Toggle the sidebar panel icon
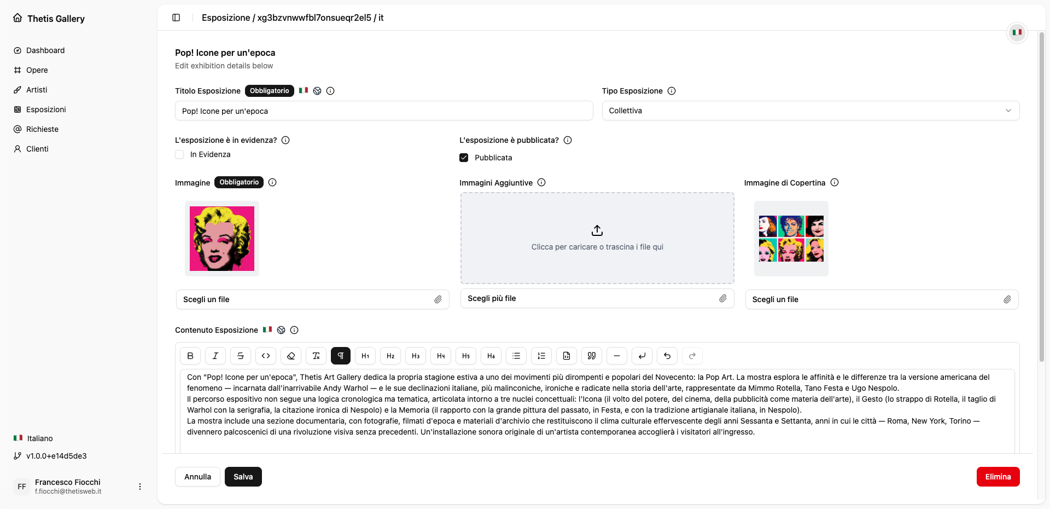The width and height of the screenshot is (1050, 509). [x=176, y=18]
